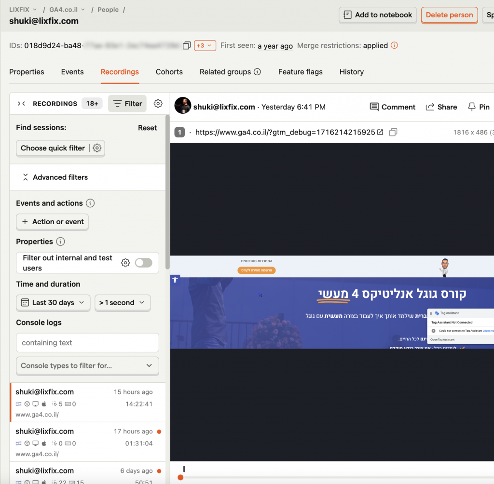
Task: Click Choose quick filter button
Action: pyautogui.click(x=53, y=148)
